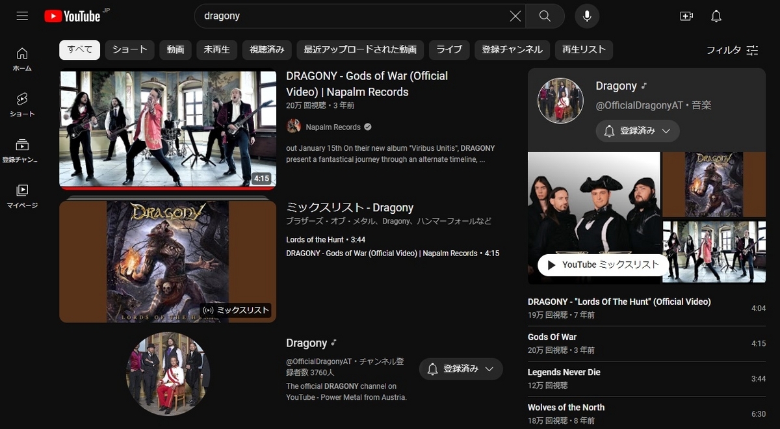
Task: Select the 登録チャンネル filter chip
Action: pyautogui.click(x=512, y=49)
